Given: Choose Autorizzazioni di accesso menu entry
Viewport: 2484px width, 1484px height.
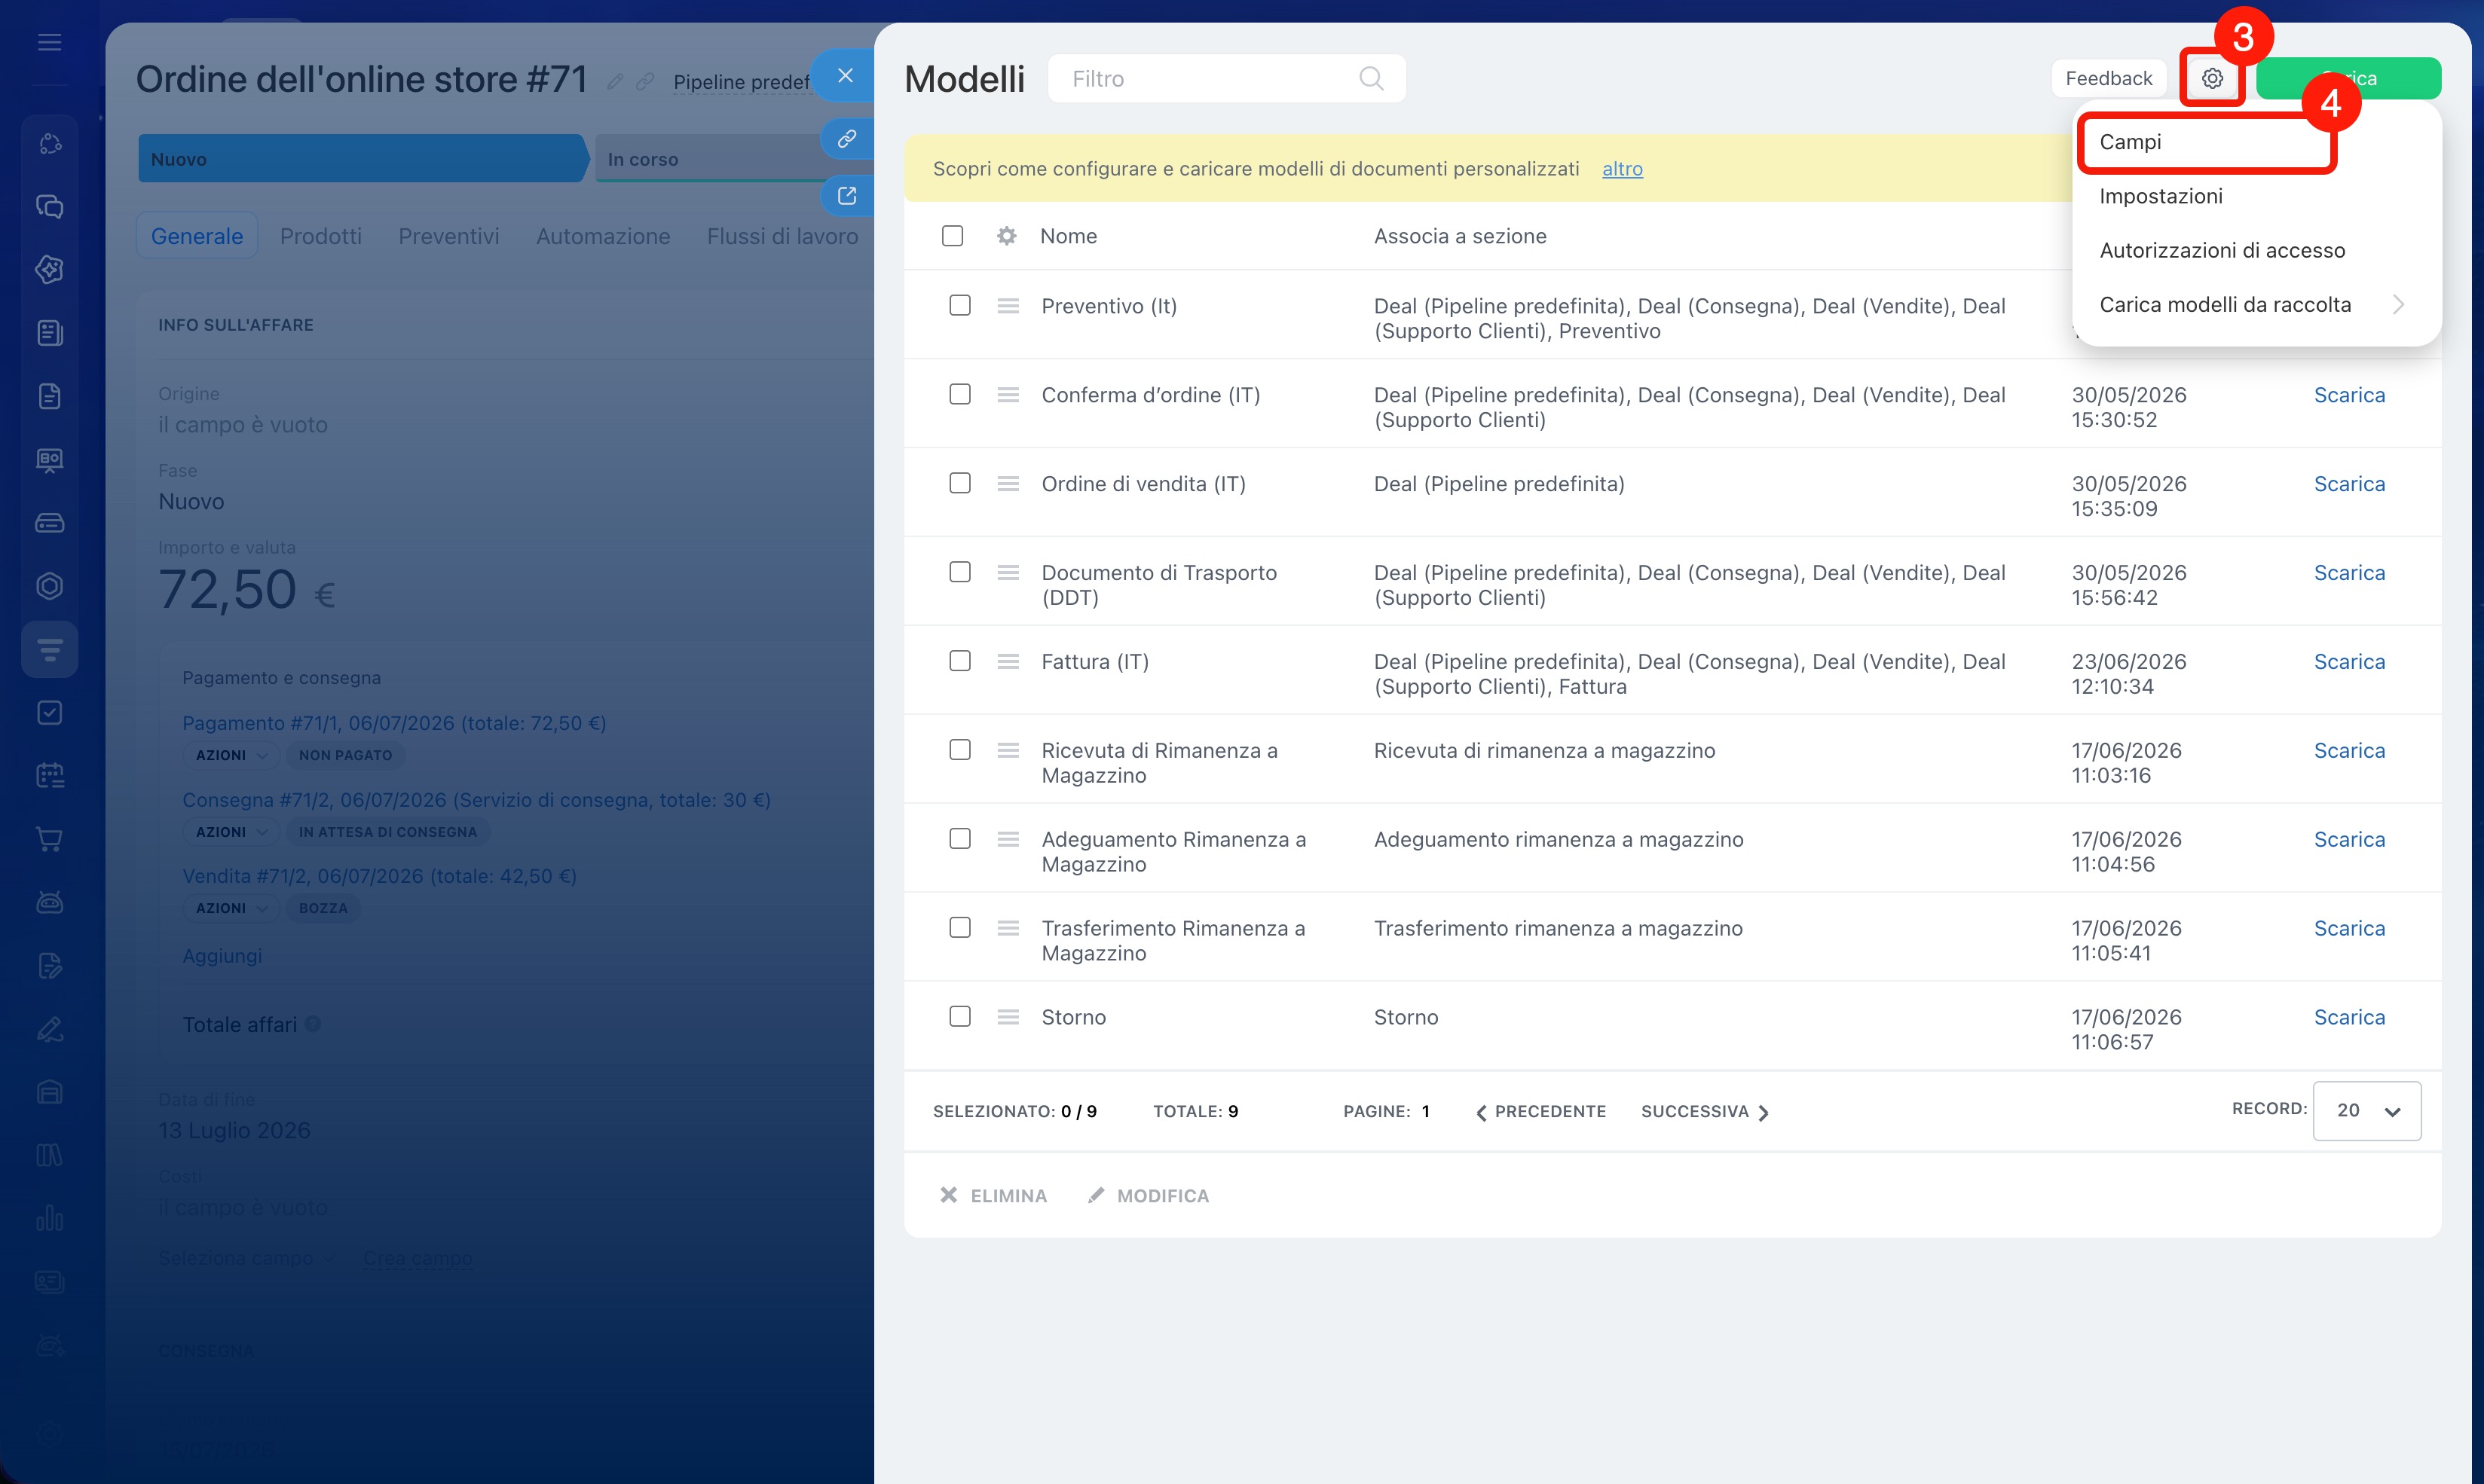Looking at the screenshot, I should tap(2222, 250).
